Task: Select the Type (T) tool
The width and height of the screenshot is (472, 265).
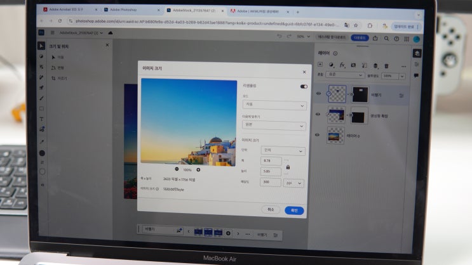Action: (41, 119)
